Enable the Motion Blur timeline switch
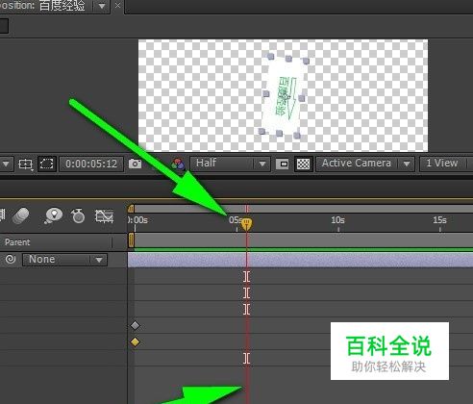The height and width of the screenshot is (404, 473). click(x=21, y=215)
